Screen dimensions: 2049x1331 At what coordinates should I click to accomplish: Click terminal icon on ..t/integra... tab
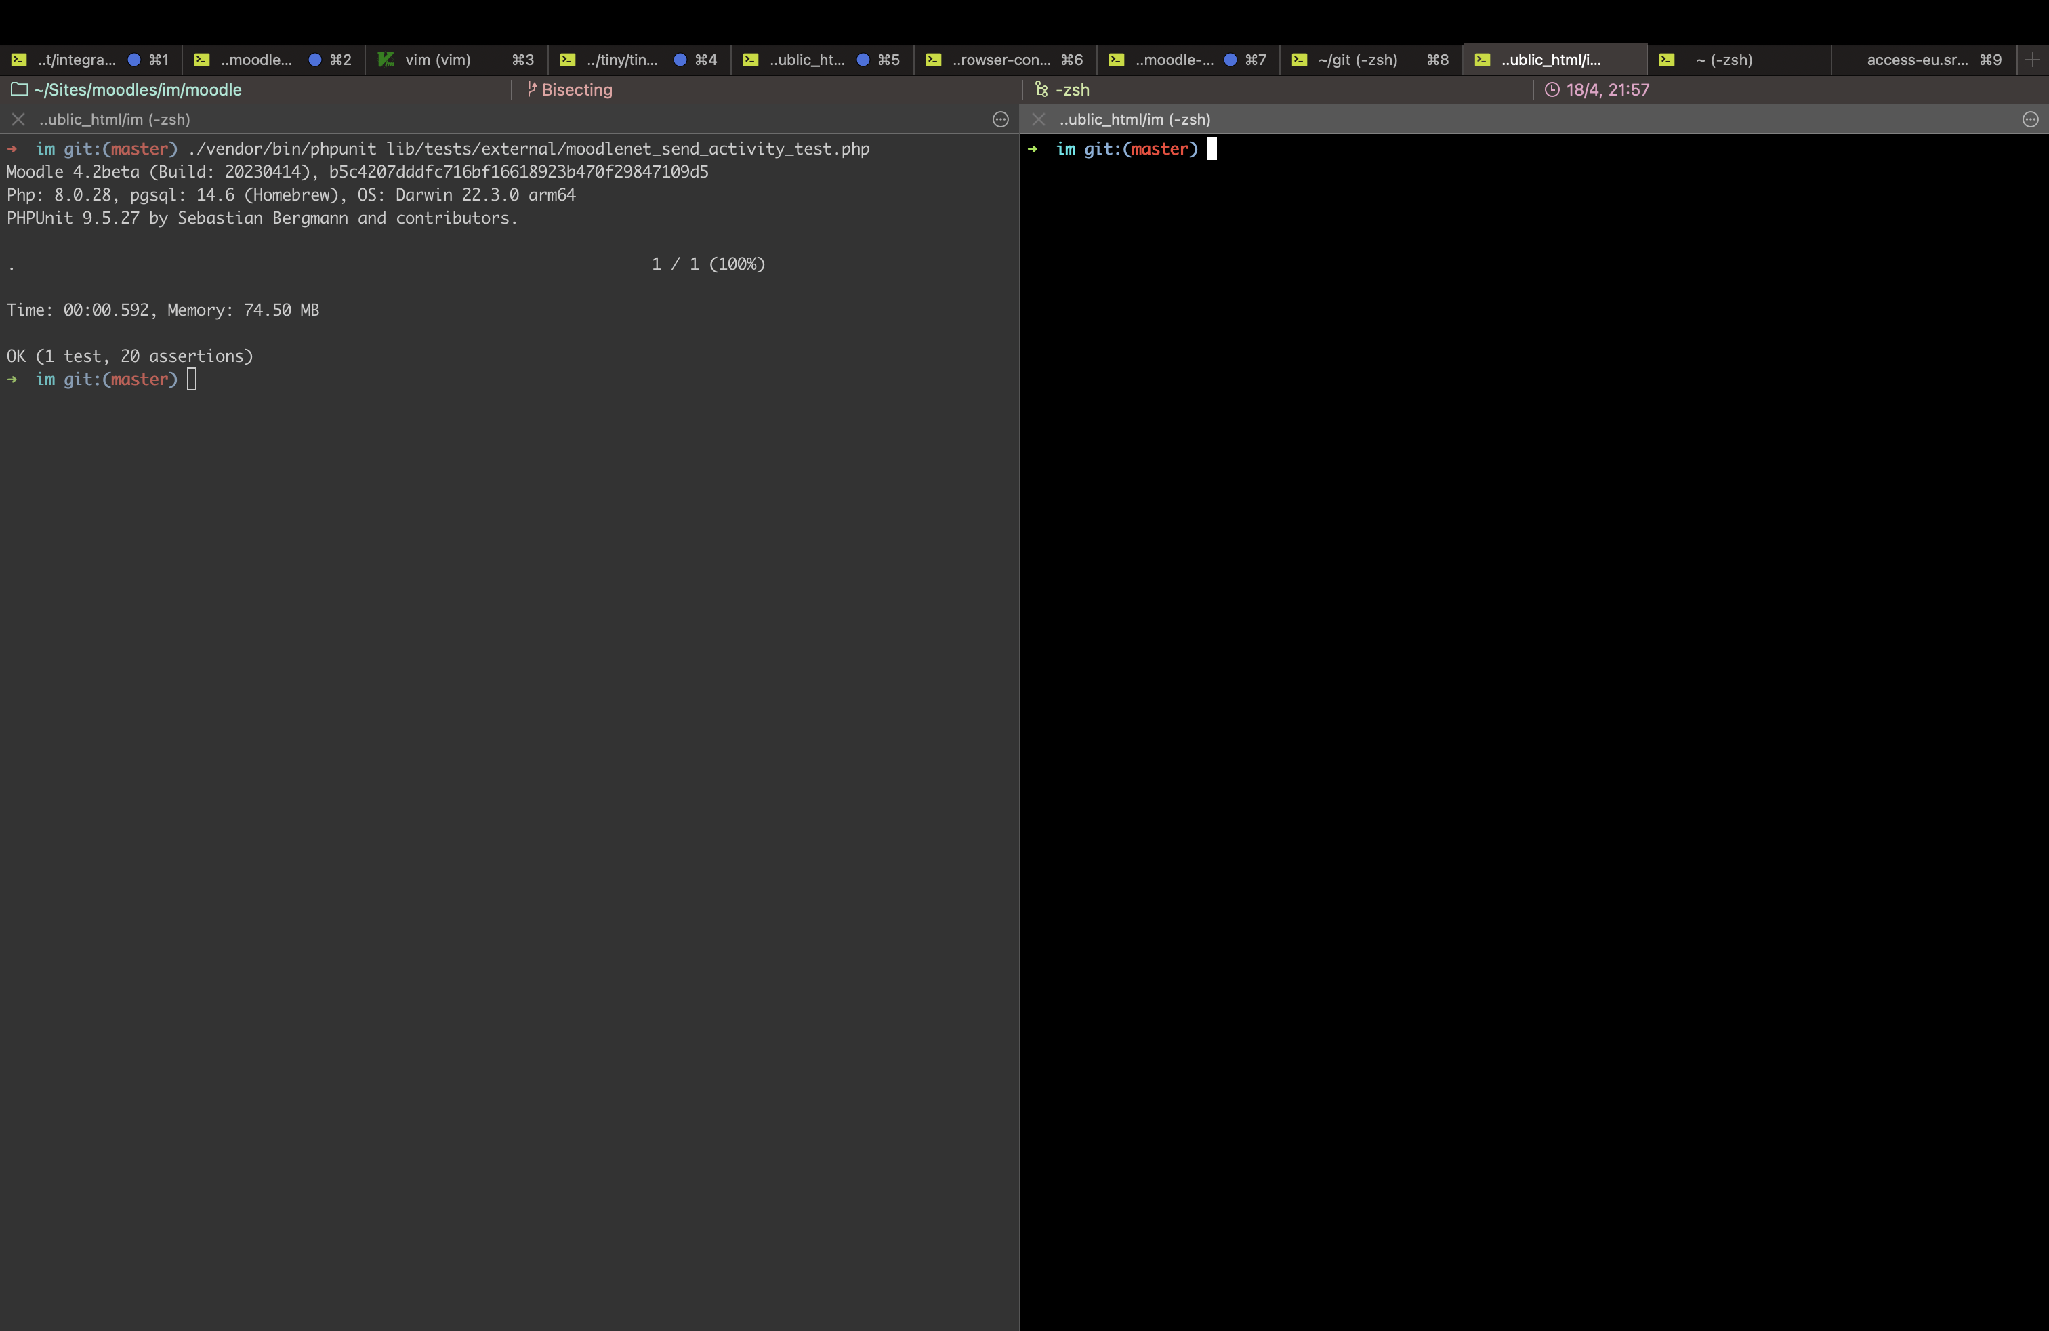pos(19,60)
